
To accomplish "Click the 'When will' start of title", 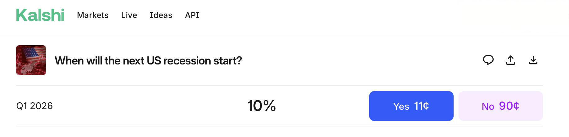I will [x=78, y=61].
